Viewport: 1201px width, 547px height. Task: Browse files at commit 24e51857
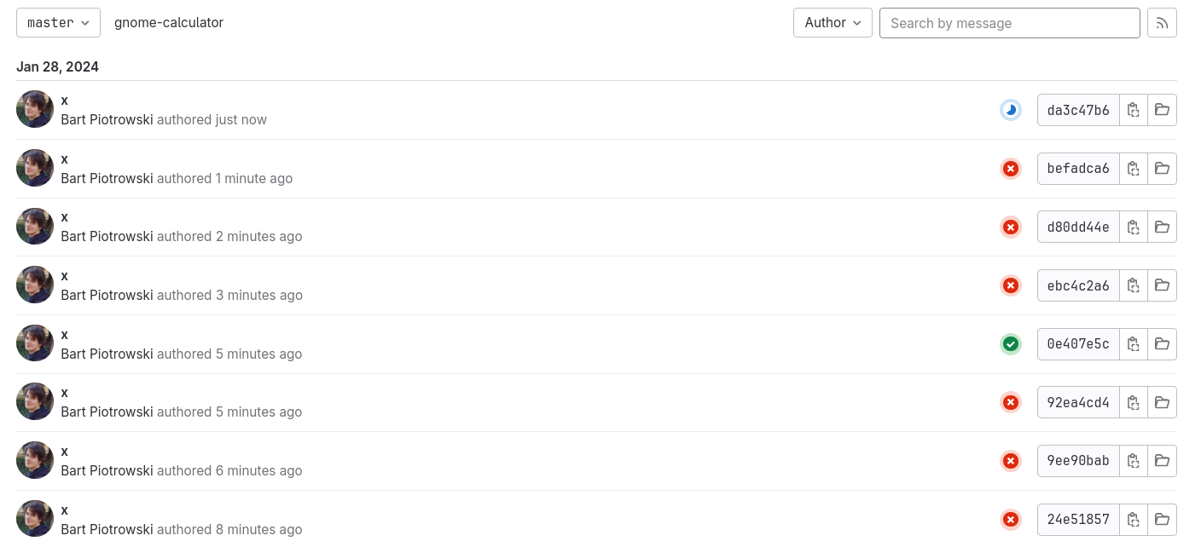pos(1162,520)
